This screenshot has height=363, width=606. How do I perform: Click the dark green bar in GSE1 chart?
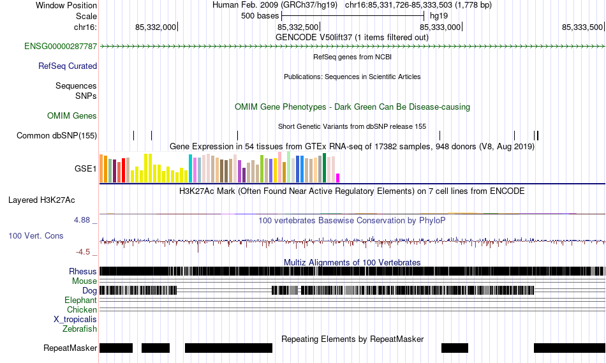[324, 168]
